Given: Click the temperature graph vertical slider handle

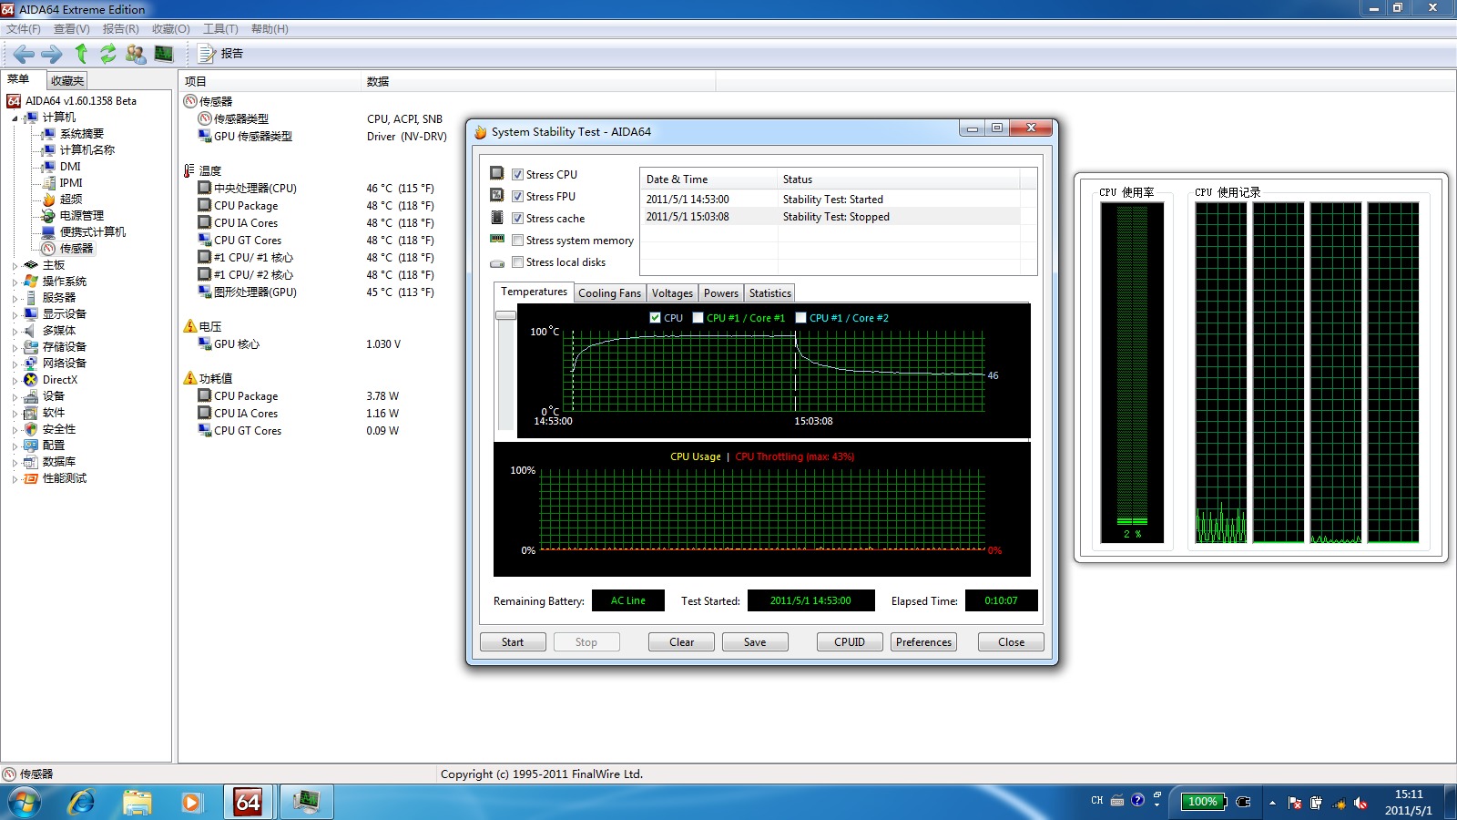Looking at the screenshot, I should (x=505, y=315).
